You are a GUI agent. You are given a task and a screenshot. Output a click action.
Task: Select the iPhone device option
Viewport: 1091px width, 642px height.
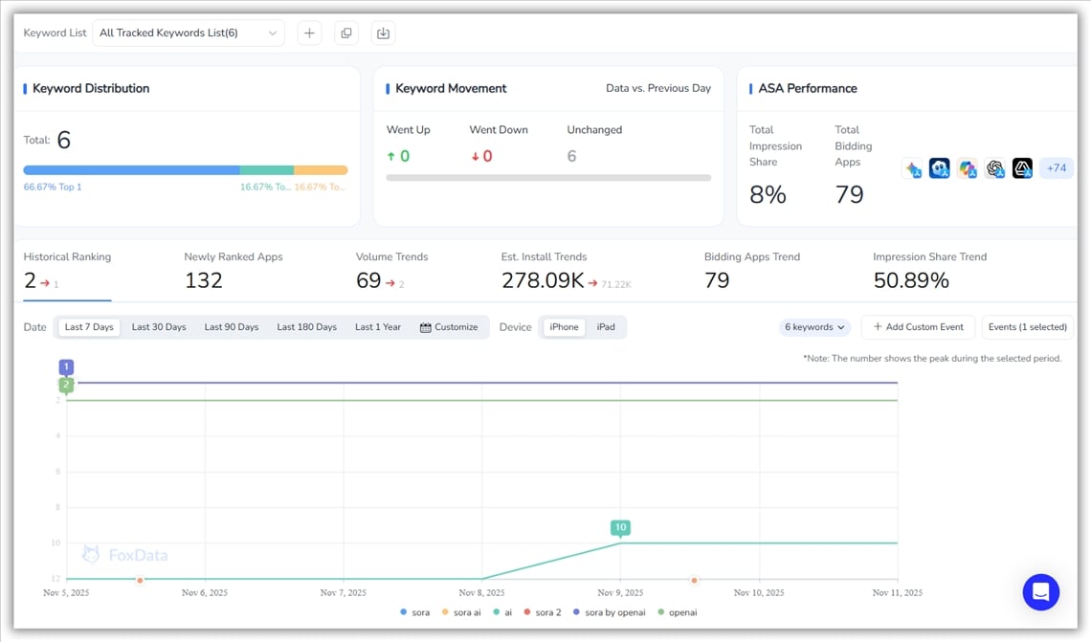click(564, 327)
